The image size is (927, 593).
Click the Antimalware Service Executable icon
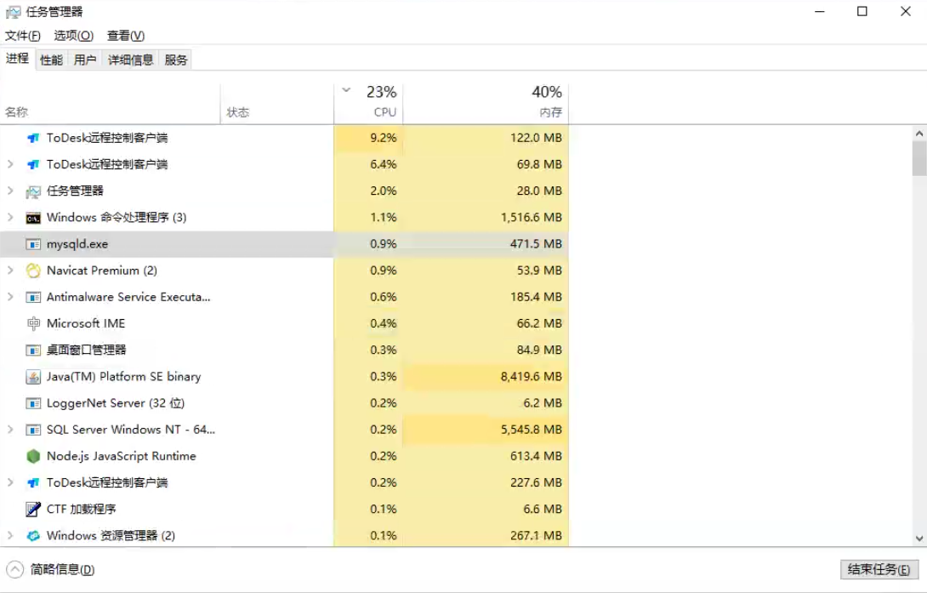[34, 298]
